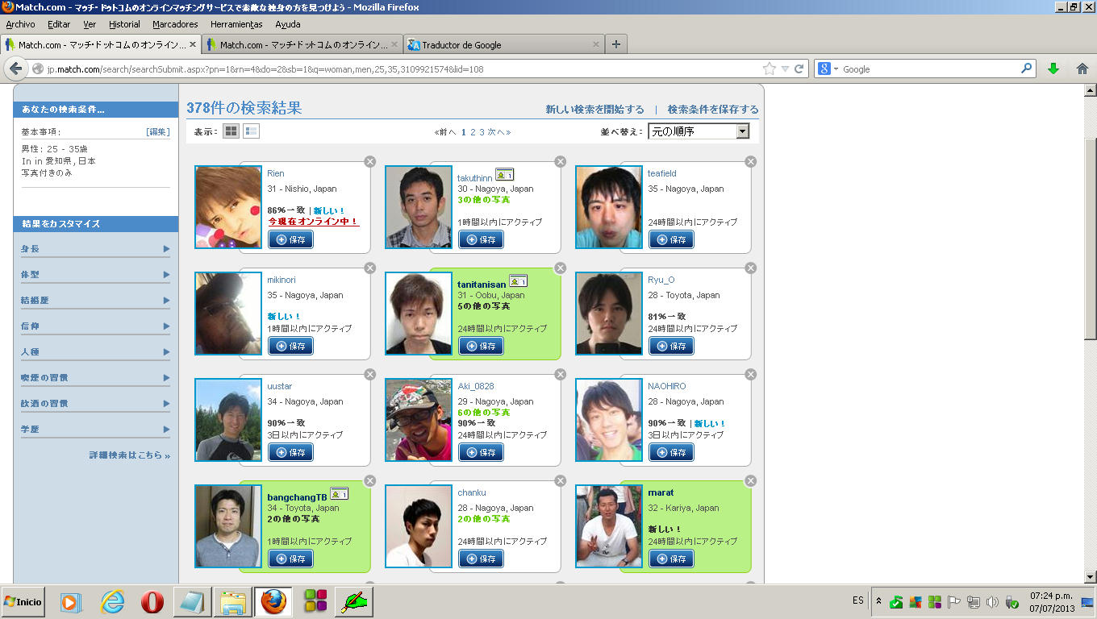Click Firefox back navigation arrow
Screen dimensions: 1097x619
tap(15, 69)
